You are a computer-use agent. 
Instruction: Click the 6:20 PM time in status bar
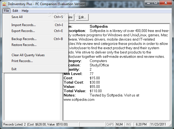tap(141, 124)
